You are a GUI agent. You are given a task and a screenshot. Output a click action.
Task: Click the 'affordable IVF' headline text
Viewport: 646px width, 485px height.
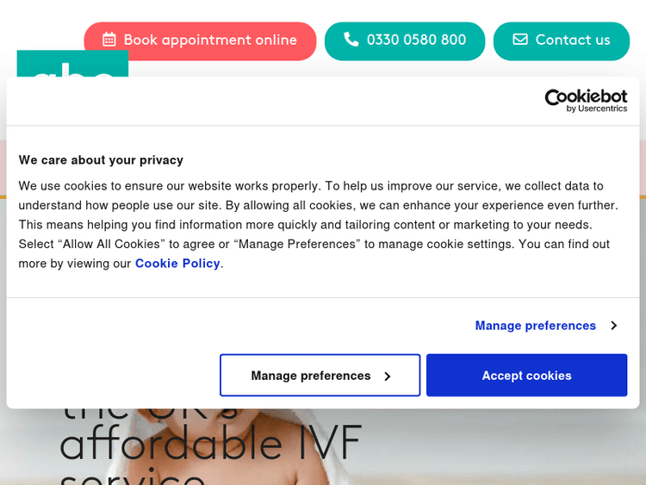pos(210,444)
